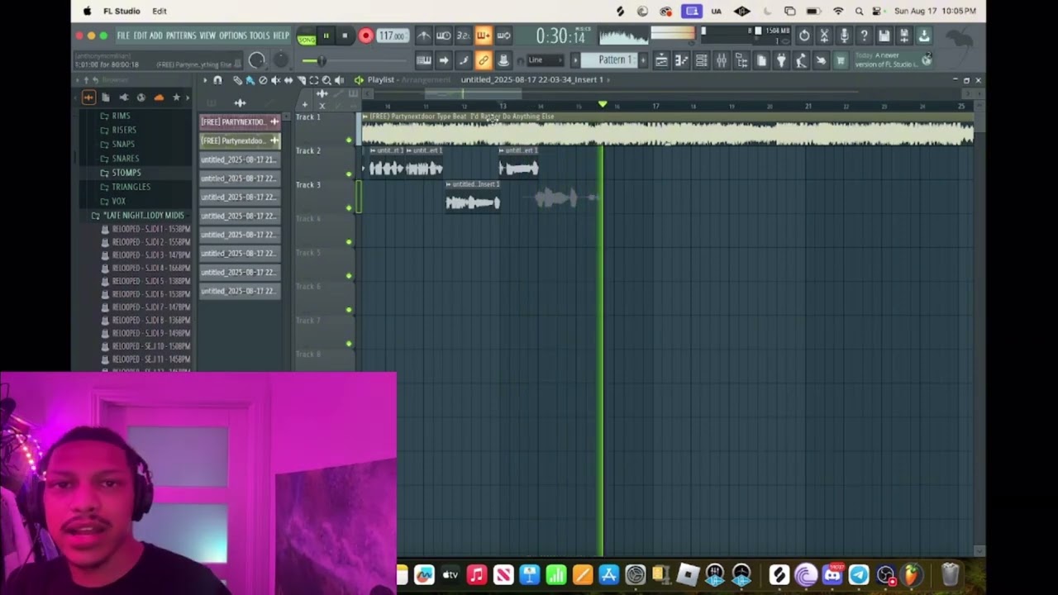Open the PATTERNS menu
This screenshot has width=1058, height=595.
click(x=181, y=36)
